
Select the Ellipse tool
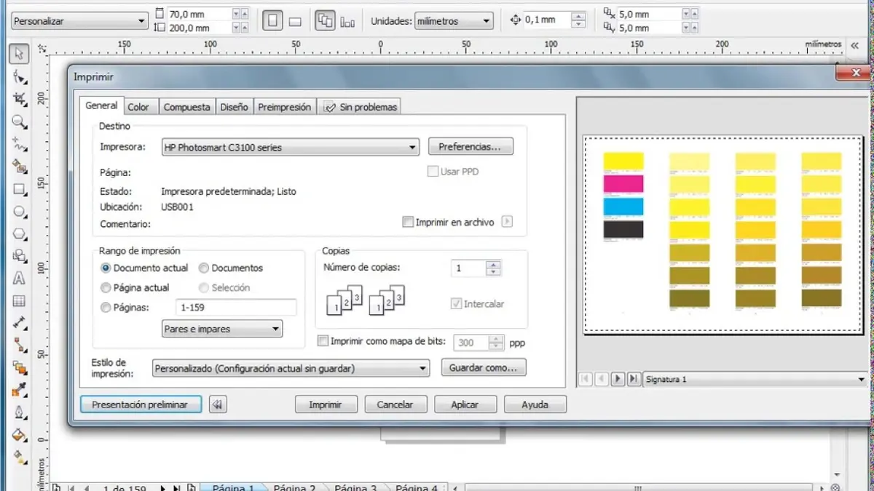[18, 212]
